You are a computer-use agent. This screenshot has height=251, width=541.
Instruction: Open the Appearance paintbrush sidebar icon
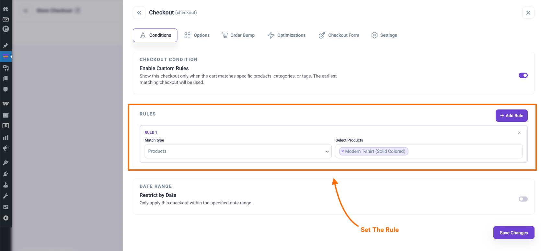pyautogui.click(x=6, y=163)
